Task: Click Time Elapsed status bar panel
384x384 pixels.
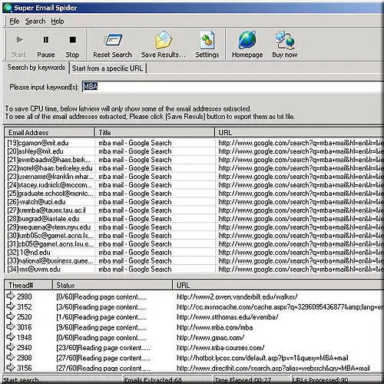Action: 252,379
